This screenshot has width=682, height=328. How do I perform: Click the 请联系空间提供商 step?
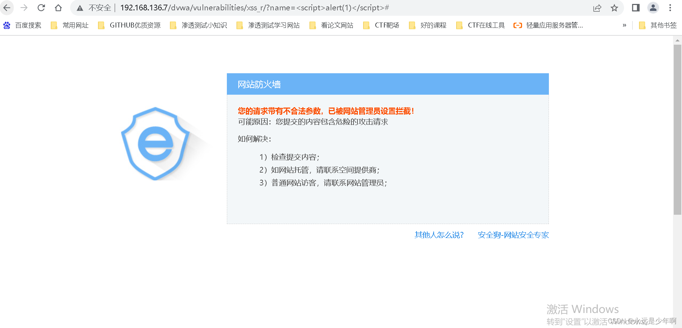pos(320,170)
